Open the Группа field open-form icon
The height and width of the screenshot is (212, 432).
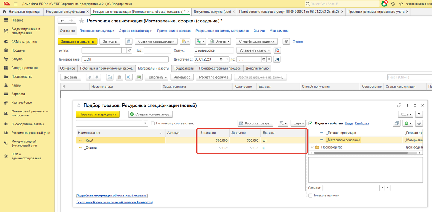click(x=130, y=50)
